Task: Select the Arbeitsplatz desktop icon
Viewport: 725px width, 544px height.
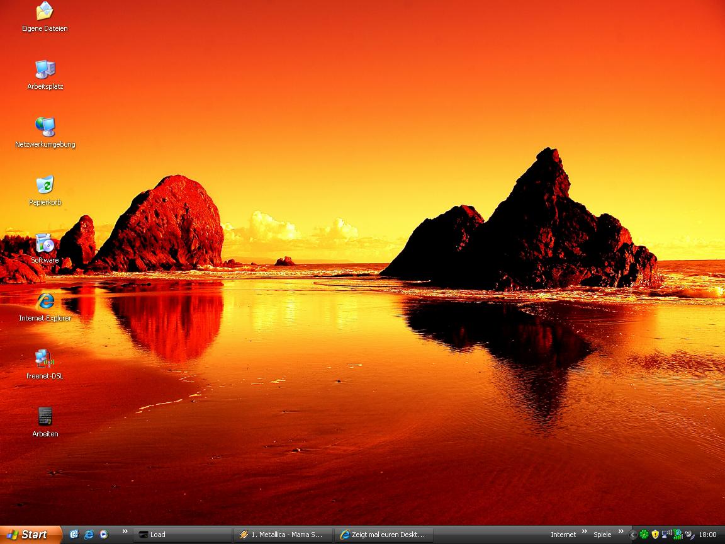Action: pyautogui.click(x=45, y=74)
